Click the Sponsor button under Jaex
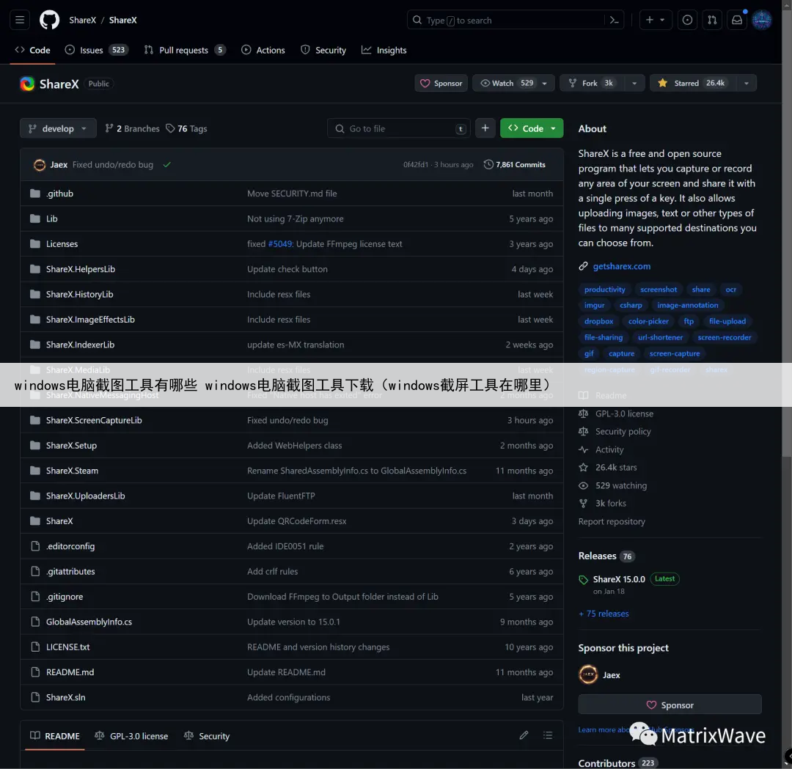The width and height of the screenshot is (792, 769). pos(670,704)
